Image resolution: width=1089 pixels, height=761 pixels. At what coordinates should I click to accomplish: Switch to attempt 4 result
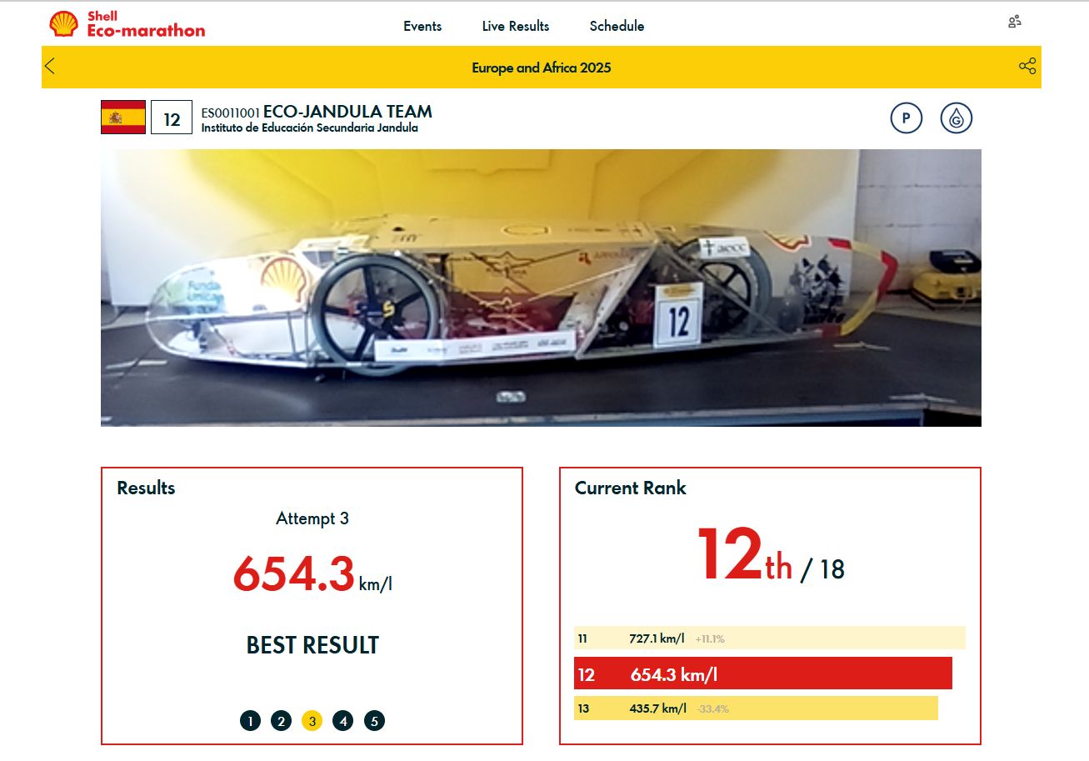click(342, 721)
